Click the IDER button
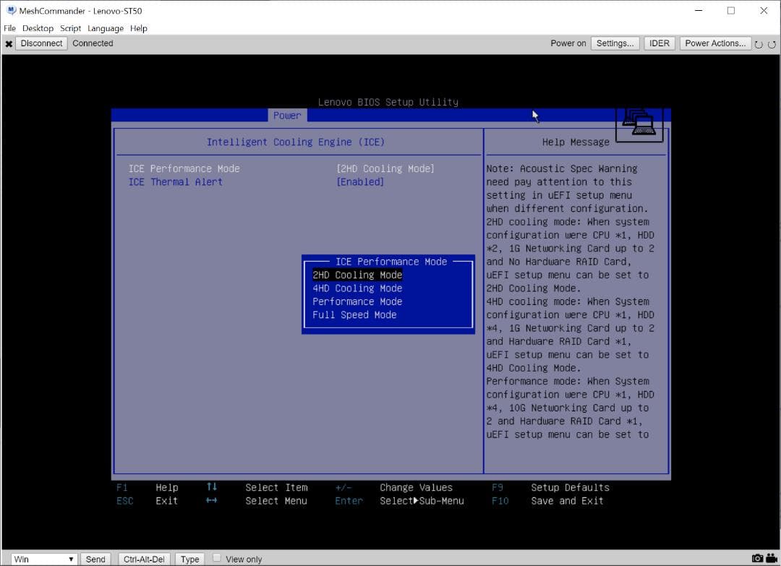Image resolution: width=781 pixels, height=566 pixels. (659, 43)
